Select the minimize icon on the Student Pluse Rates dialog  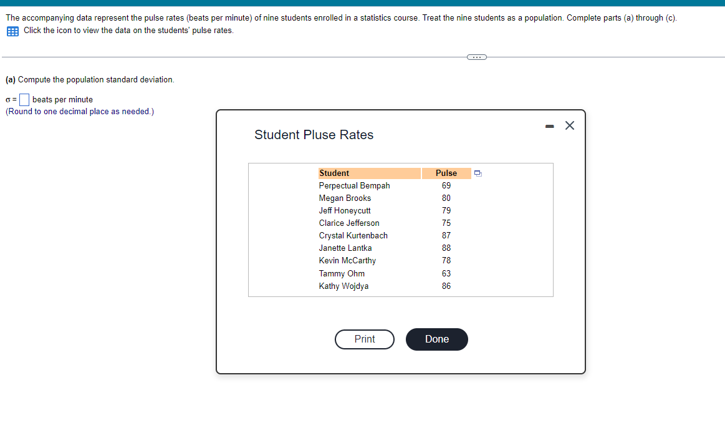pos(549,125)
